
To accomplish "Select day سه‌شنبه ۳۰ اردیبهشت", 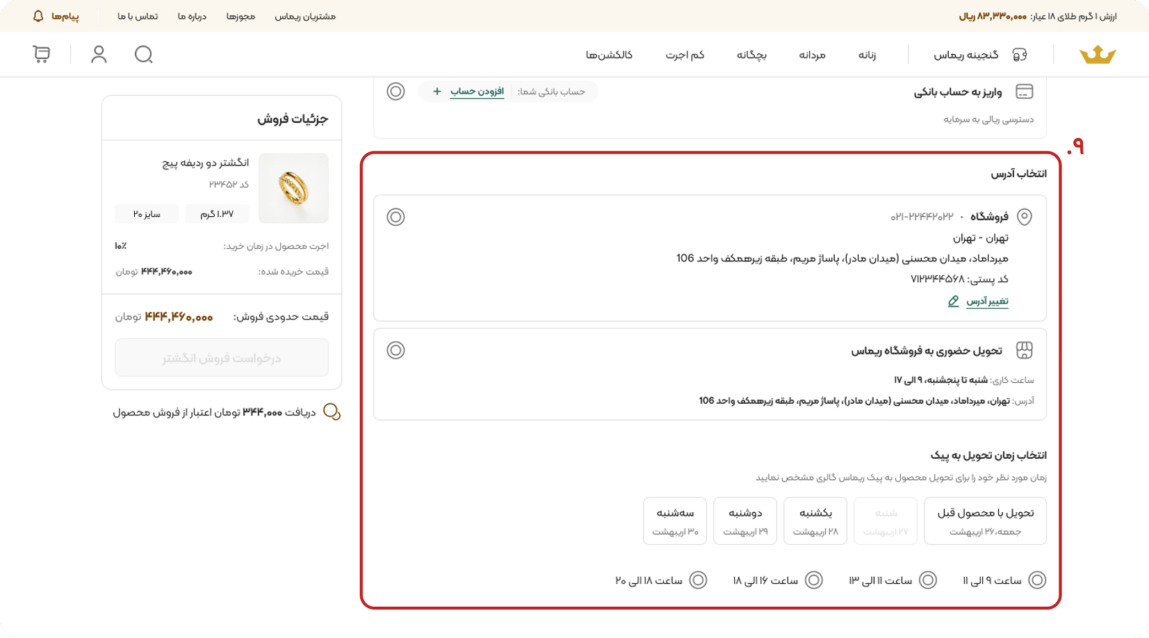I will click(675, 521).
